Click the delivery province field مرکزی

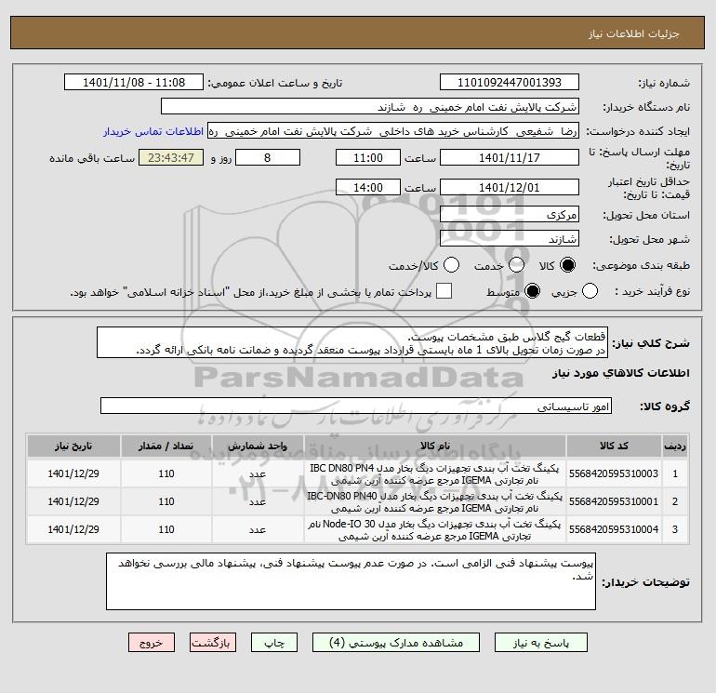pyautogui.click(x=510, y=214)
